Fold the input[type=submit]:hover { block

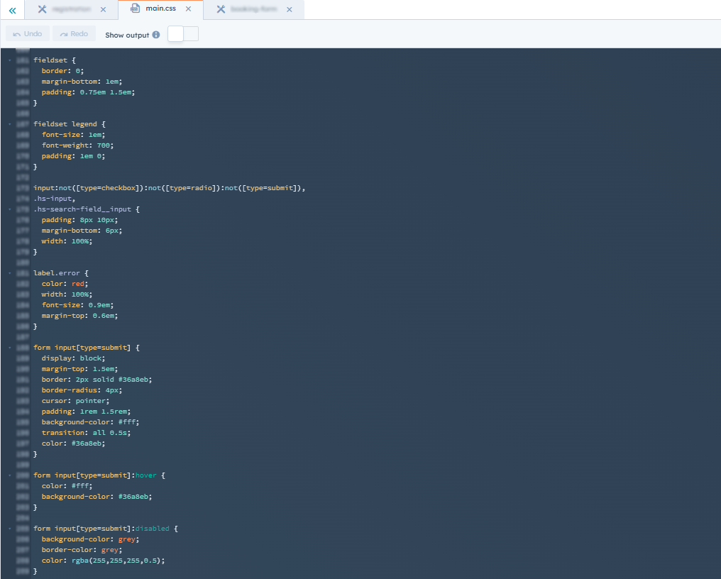point(10,475)
